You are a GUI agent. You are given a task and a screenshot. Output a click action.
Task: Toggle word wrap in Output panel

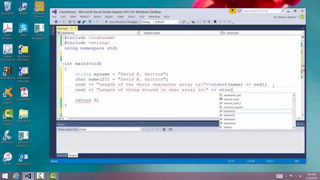[x=170, y=129]
